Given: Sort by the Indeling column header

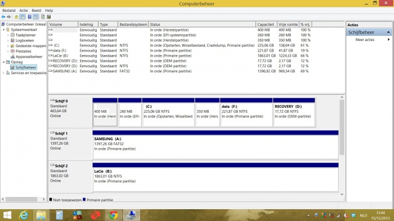Looking at the screenshot, I should pos(88,24).
